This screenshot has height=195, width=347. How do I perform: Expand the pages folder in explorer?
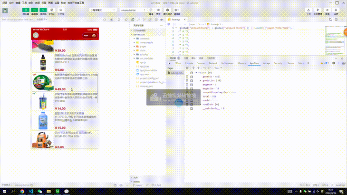point(143,47)
